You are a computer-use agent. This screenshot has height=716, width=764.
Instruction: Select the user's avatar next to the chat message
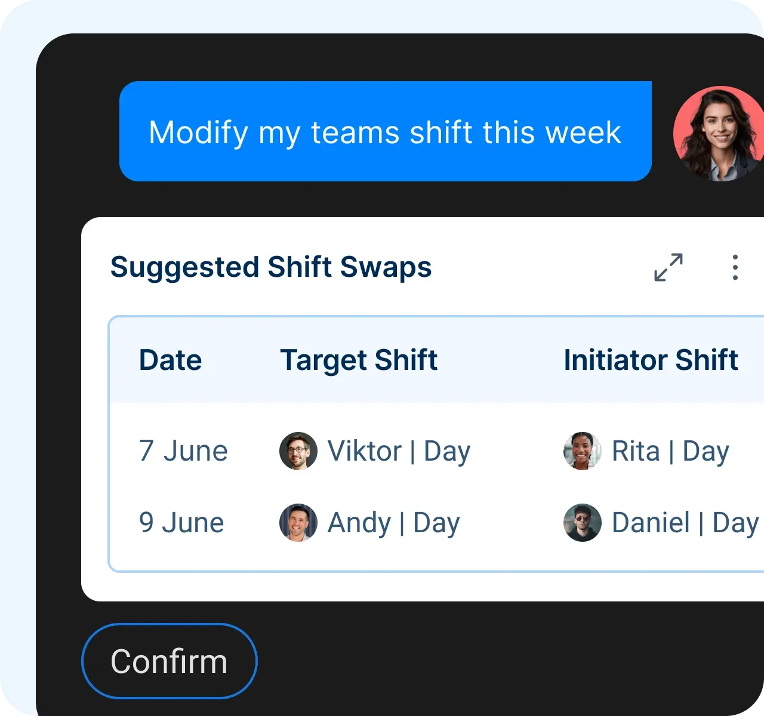click(719, 134)
